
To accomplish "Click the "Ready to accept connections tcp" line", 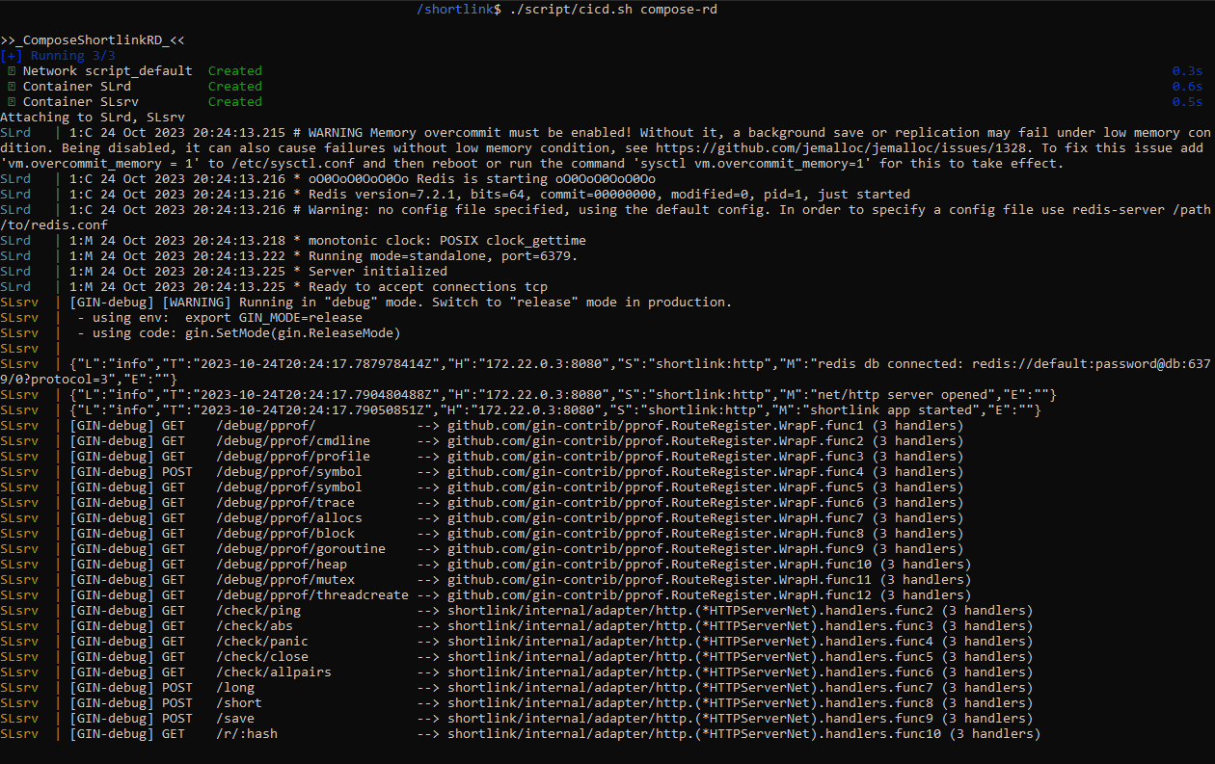I will (274, 287).
